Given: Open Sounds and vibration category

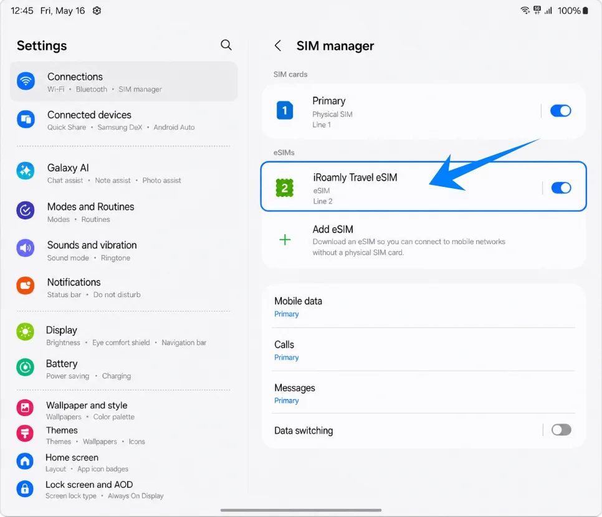Looking at the screenshot, I should tap(123, 250).
